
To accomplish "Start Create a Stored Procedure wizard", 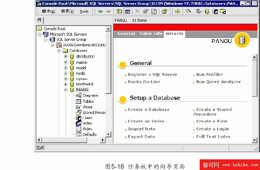I will pyautogui.click(x=212, y=112).
